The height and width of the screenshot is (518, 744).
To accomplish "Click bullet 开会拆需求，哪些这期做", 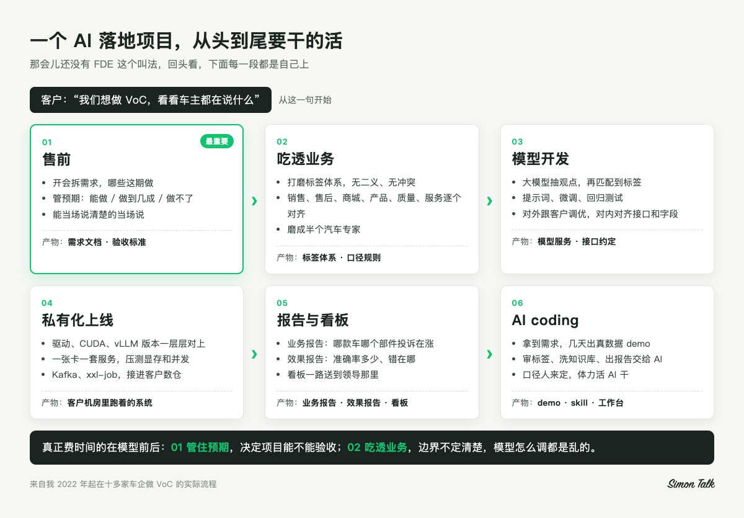I will 103,183.
